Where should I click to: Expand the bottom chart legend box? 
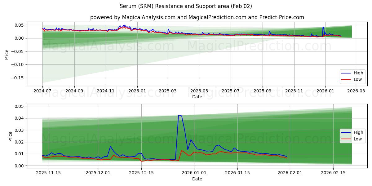[x=352, y=135]
